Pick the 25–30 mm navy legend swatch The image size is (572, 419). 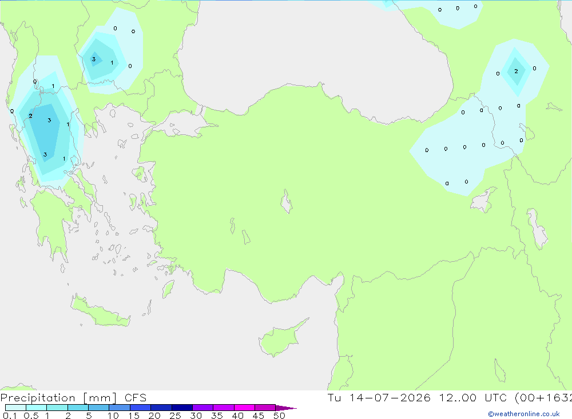click(x=182, y=408)
